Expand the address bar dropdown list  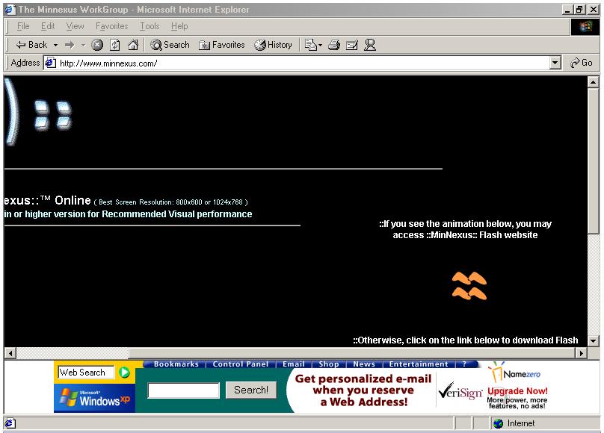(555, 63)
